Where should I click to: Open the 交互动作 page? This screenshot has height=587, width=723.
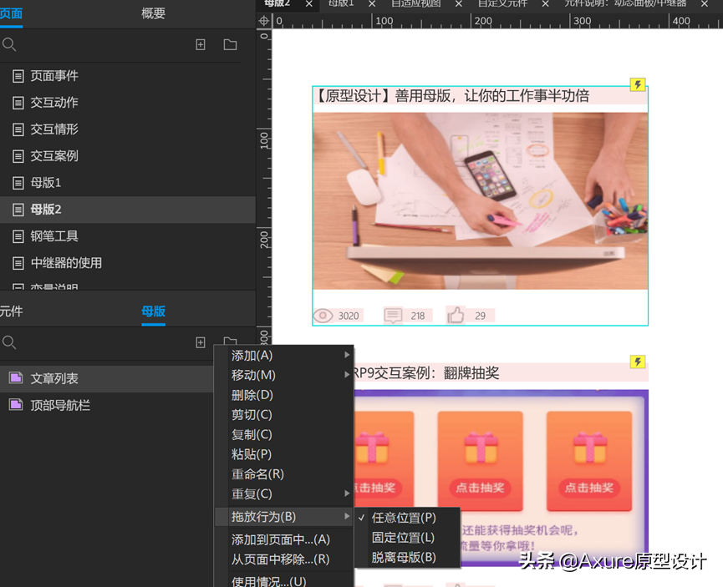[128, 103]
